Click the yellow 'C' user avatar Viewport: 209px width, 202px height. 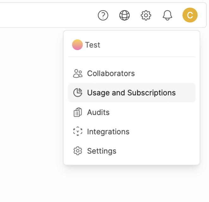[x=190, y=15]
